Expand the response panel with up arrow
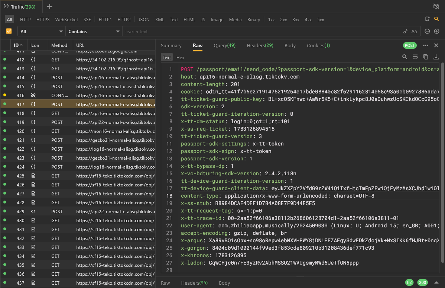The height and width of the screenshot is (288, 445). tap(436, 282)
